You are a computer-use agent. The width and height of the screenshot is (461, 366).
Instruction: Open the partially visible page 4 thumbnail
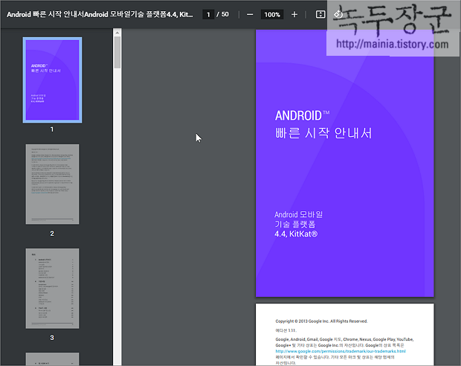[52, 359]
